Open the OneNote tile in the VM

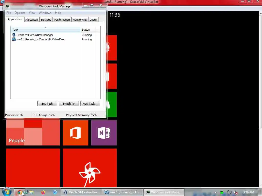[104, 133]
